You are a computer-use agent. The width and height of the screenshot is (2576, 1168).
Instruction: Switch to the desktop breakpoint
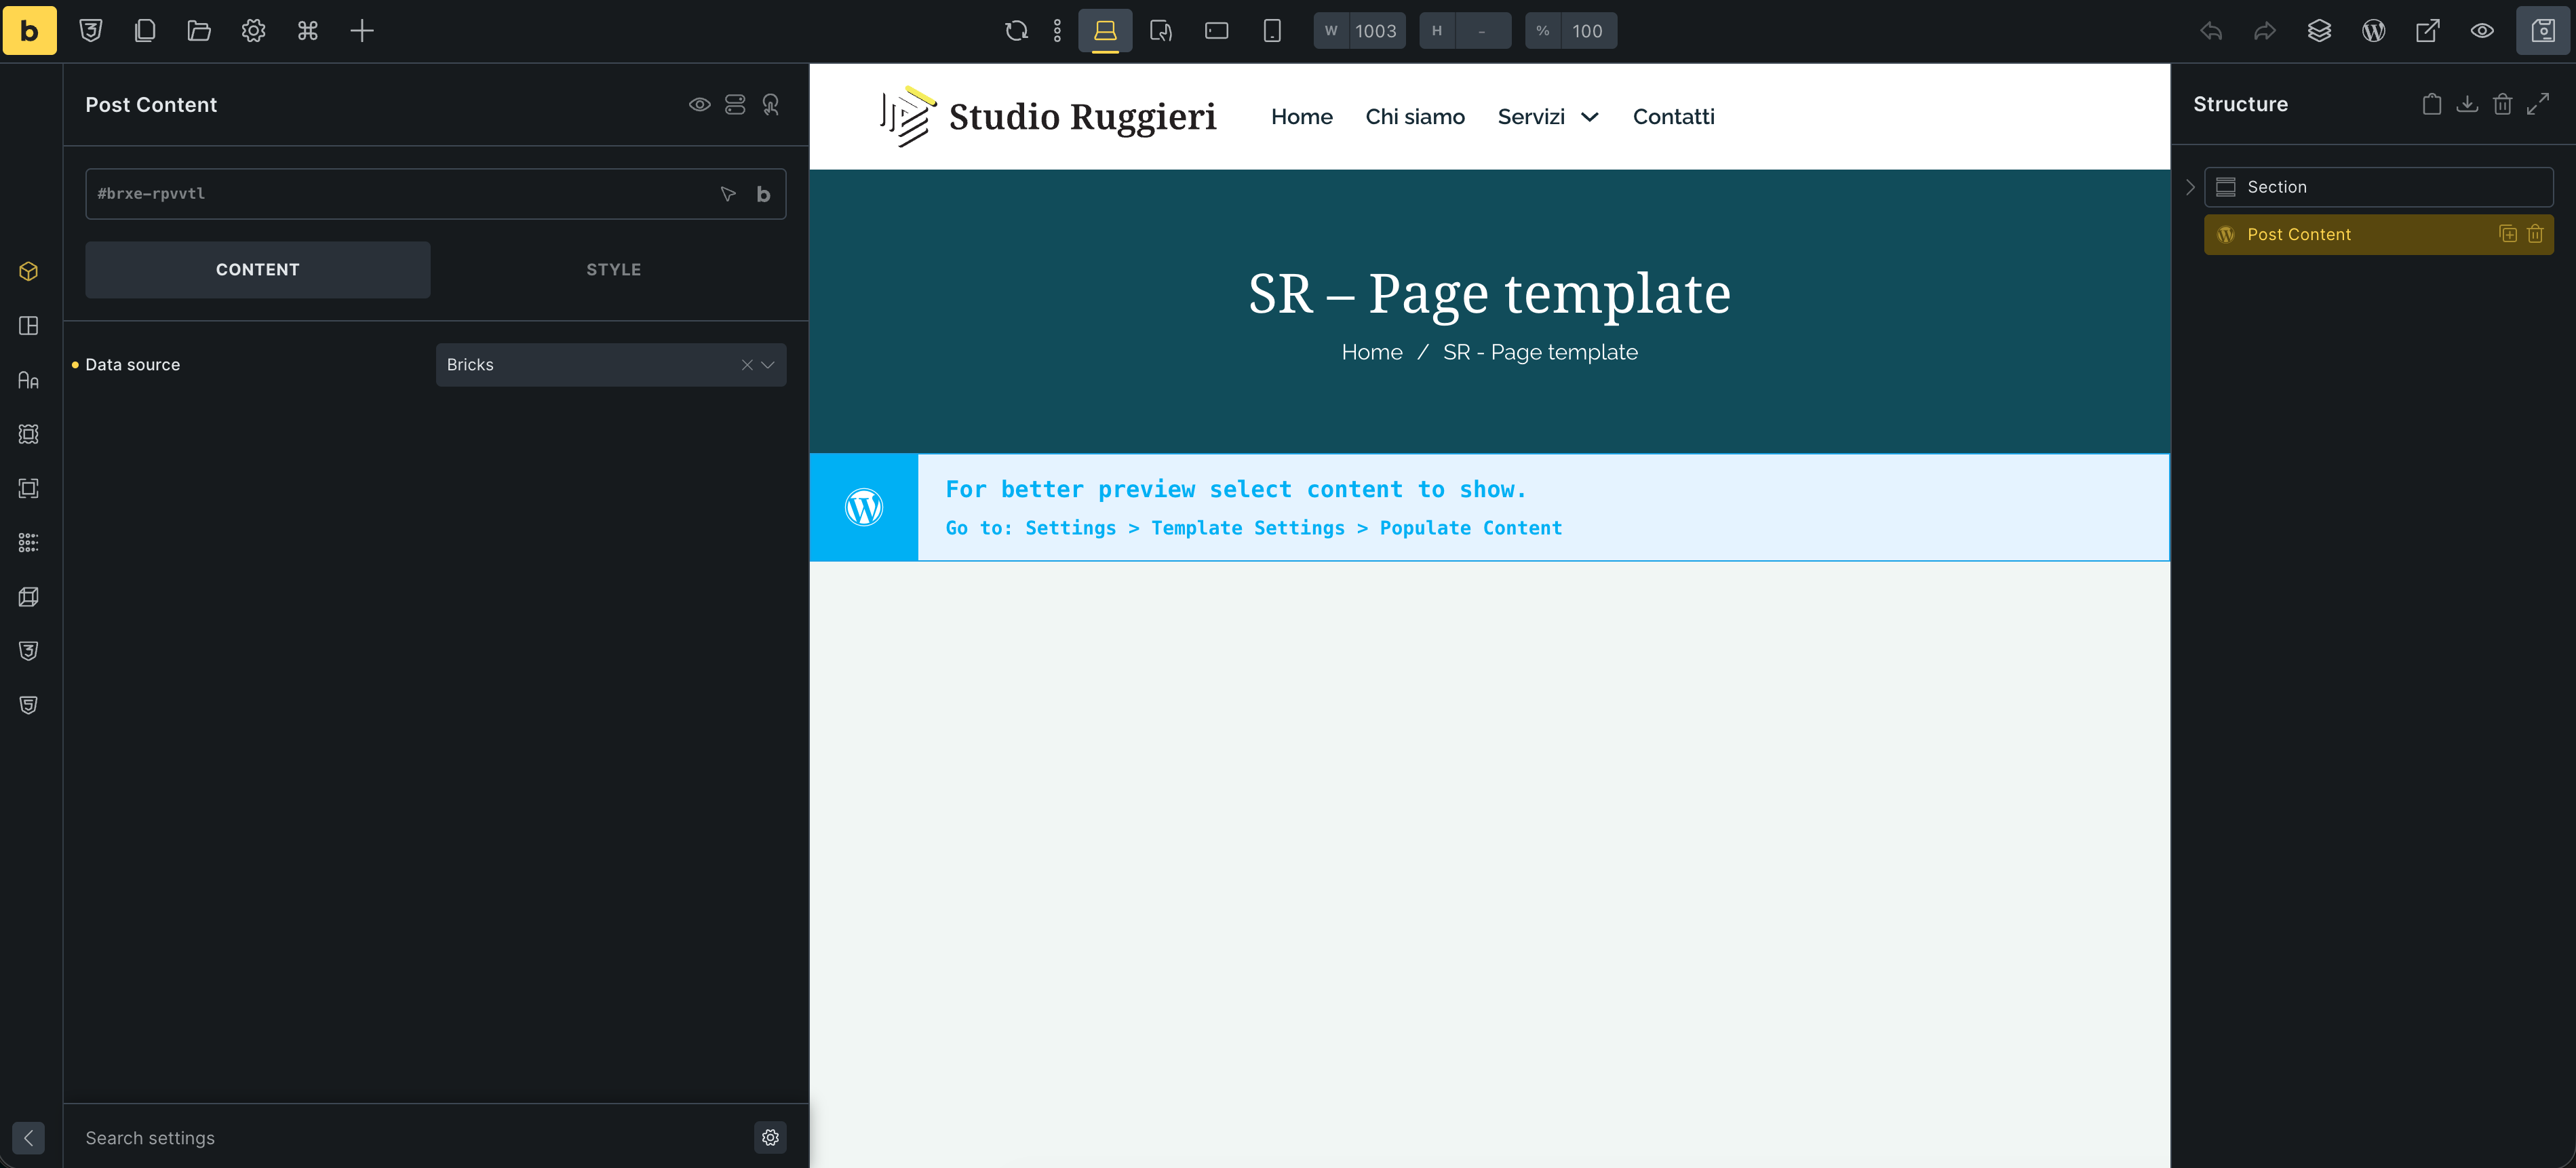[x=1105, y=31]
